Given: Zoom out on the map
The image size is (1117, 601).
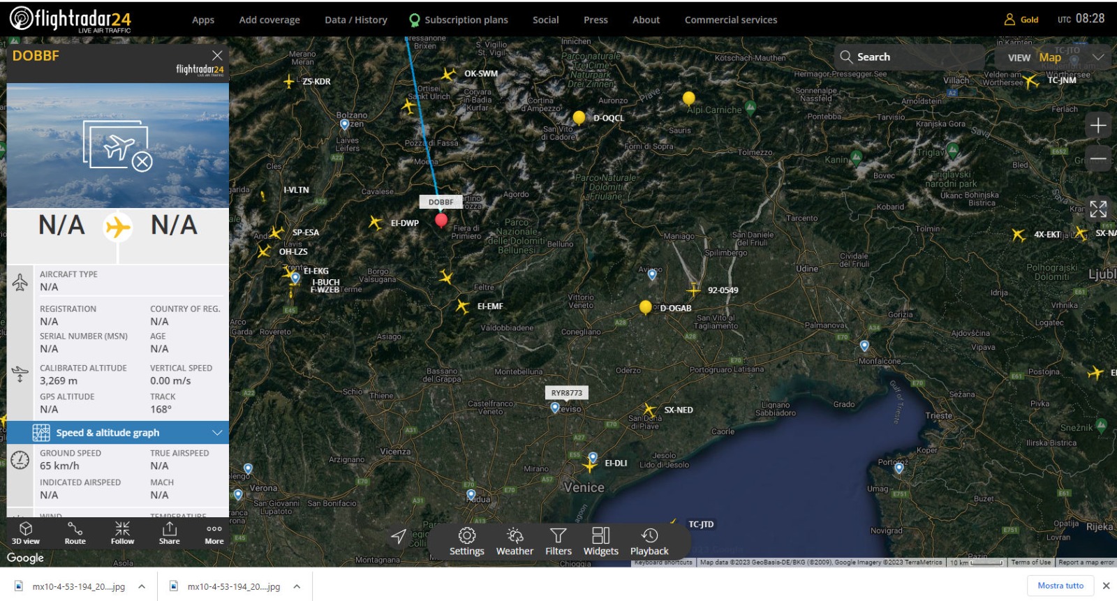Looking at the screenshot, I should pos(1098,159).
